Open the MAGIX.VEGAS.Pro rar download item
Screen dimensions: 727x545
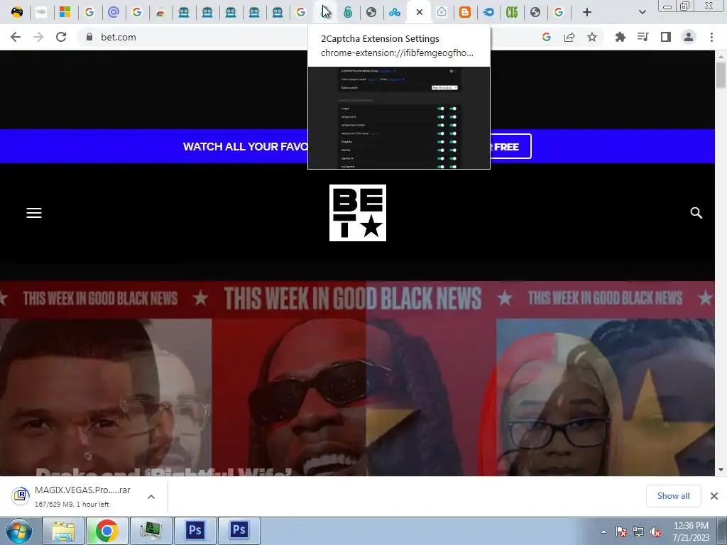tap(74, 496)
